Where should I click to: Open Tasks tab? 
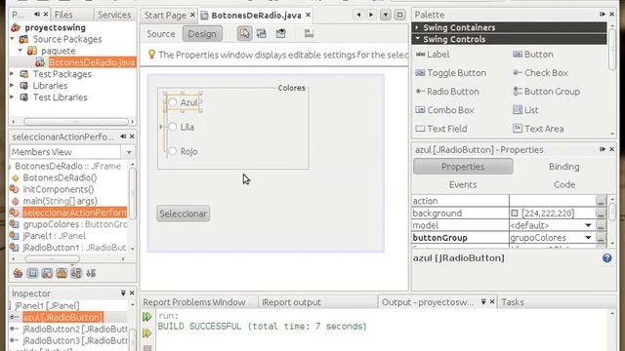coord(513,302)
